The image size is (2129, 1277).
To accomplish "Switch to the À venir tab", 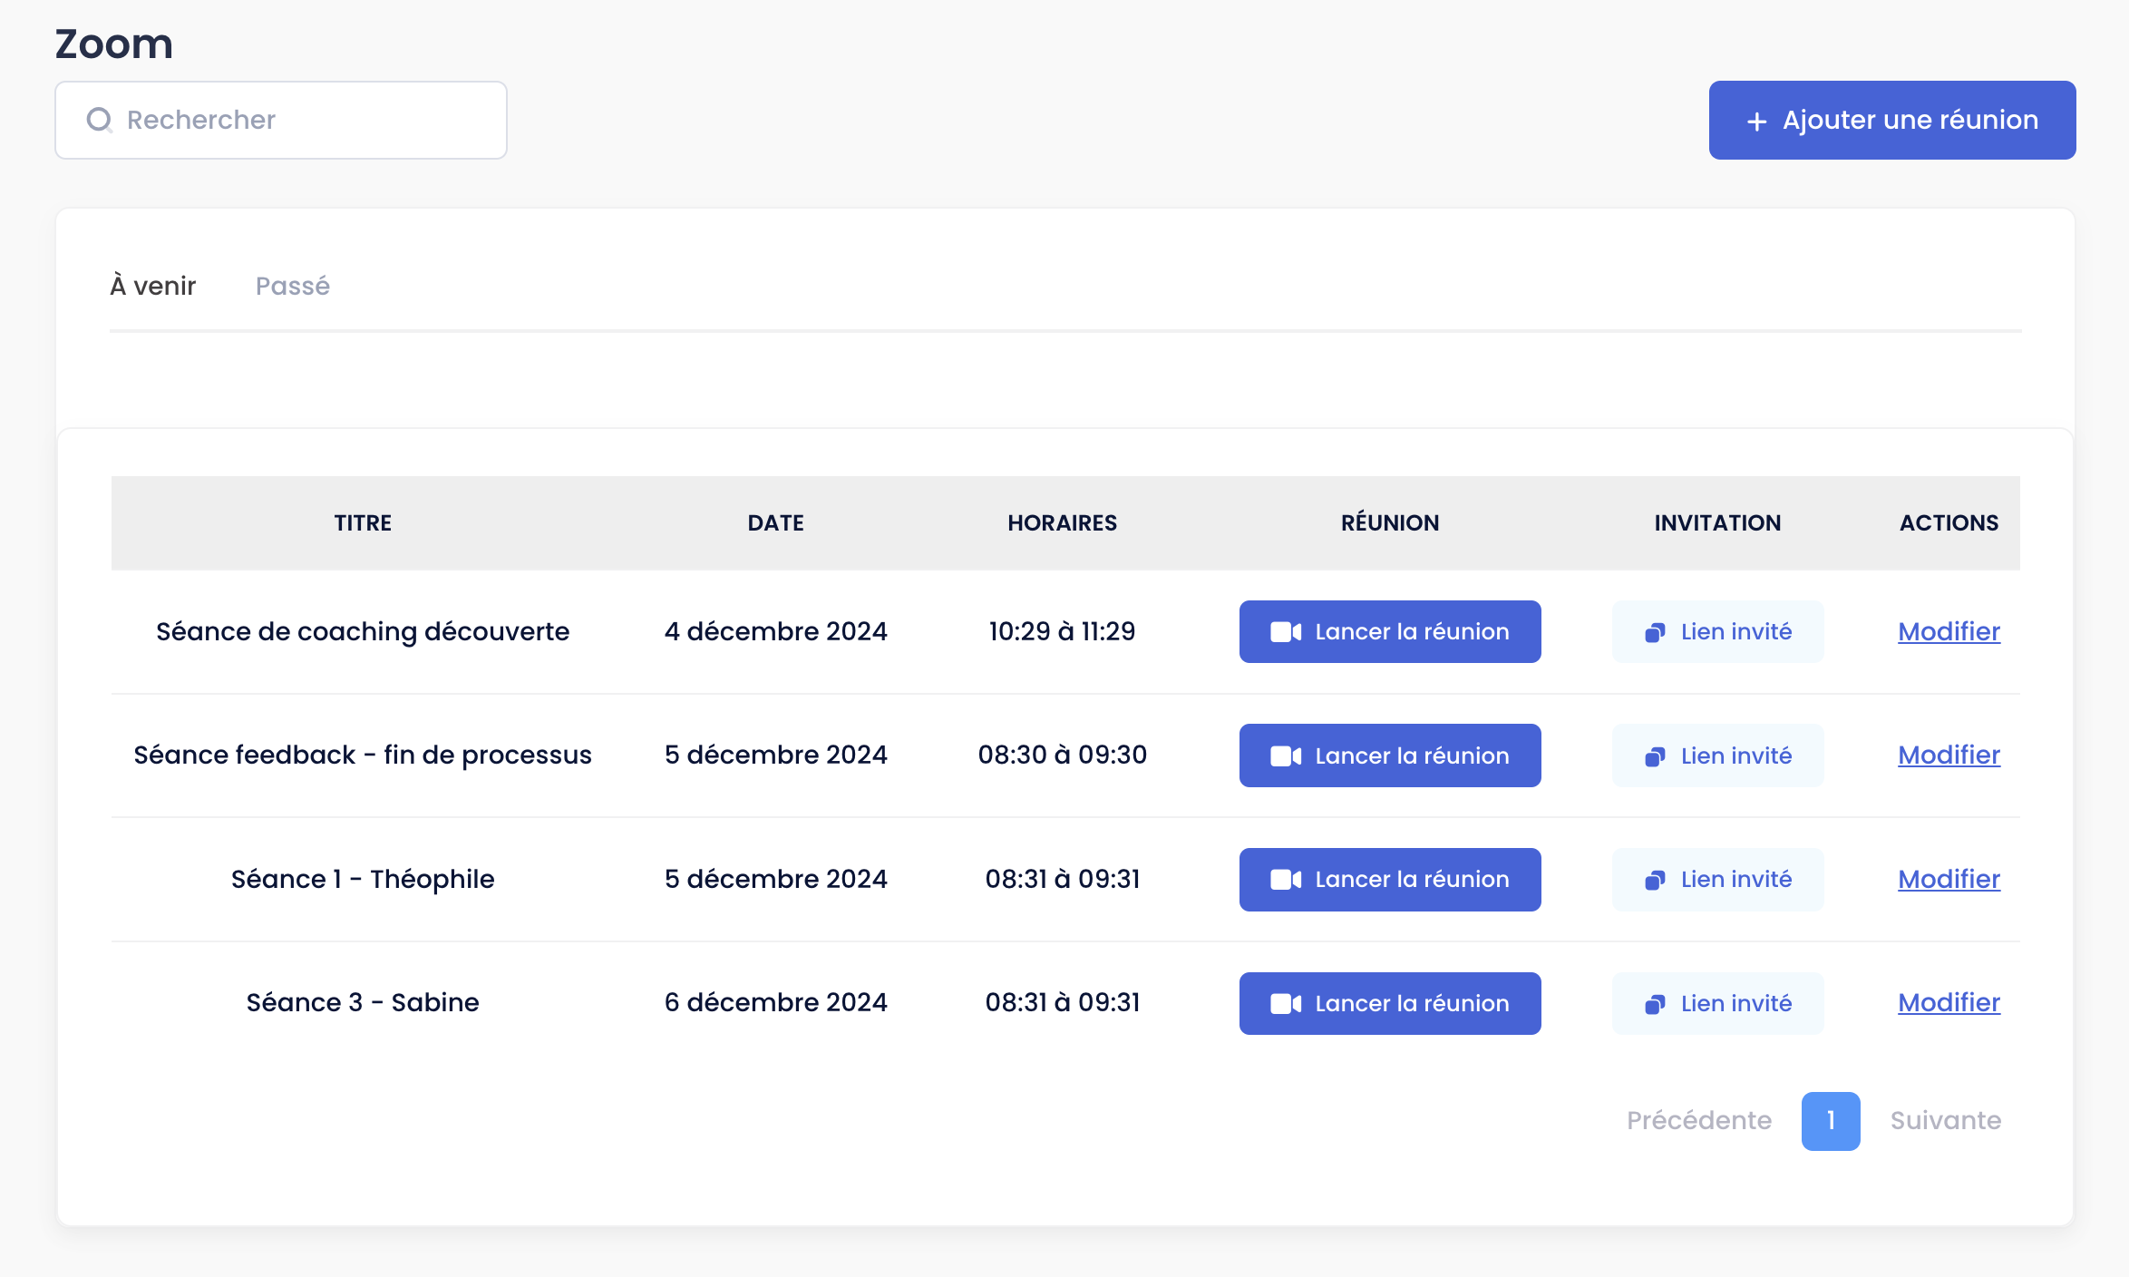I will point(153,286).
